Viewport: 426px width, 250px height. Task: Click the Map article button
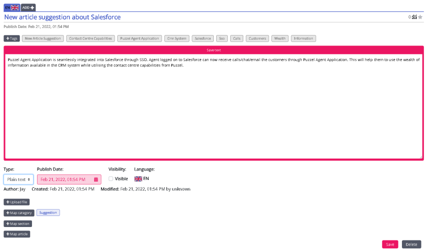point(17,234)
